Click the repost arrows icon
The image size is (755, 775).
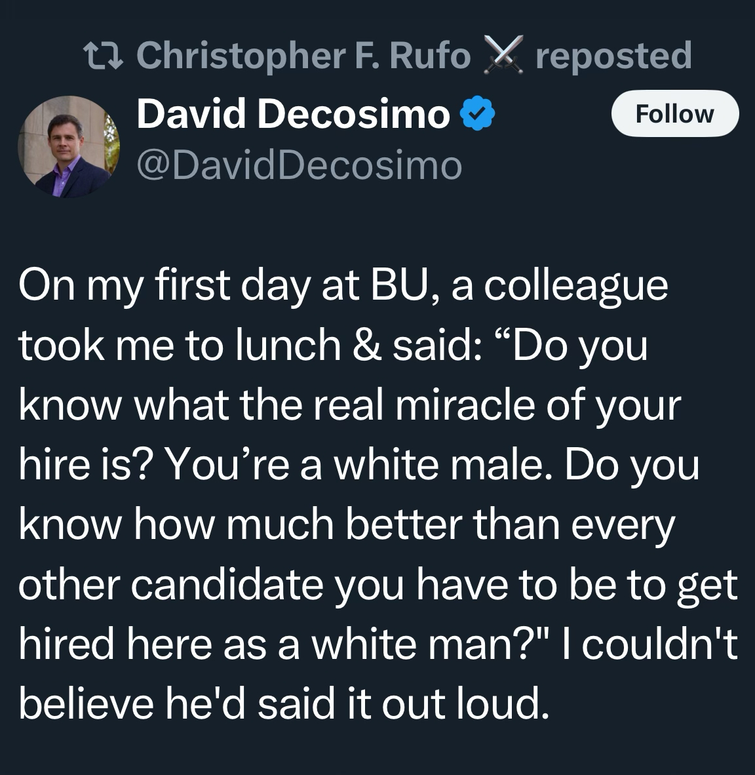click(104, 56)
